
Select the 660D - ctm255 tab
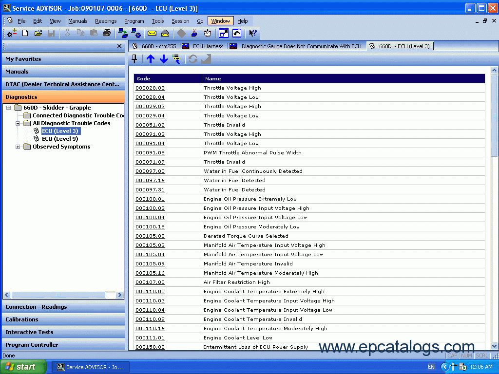pos(154,46)
